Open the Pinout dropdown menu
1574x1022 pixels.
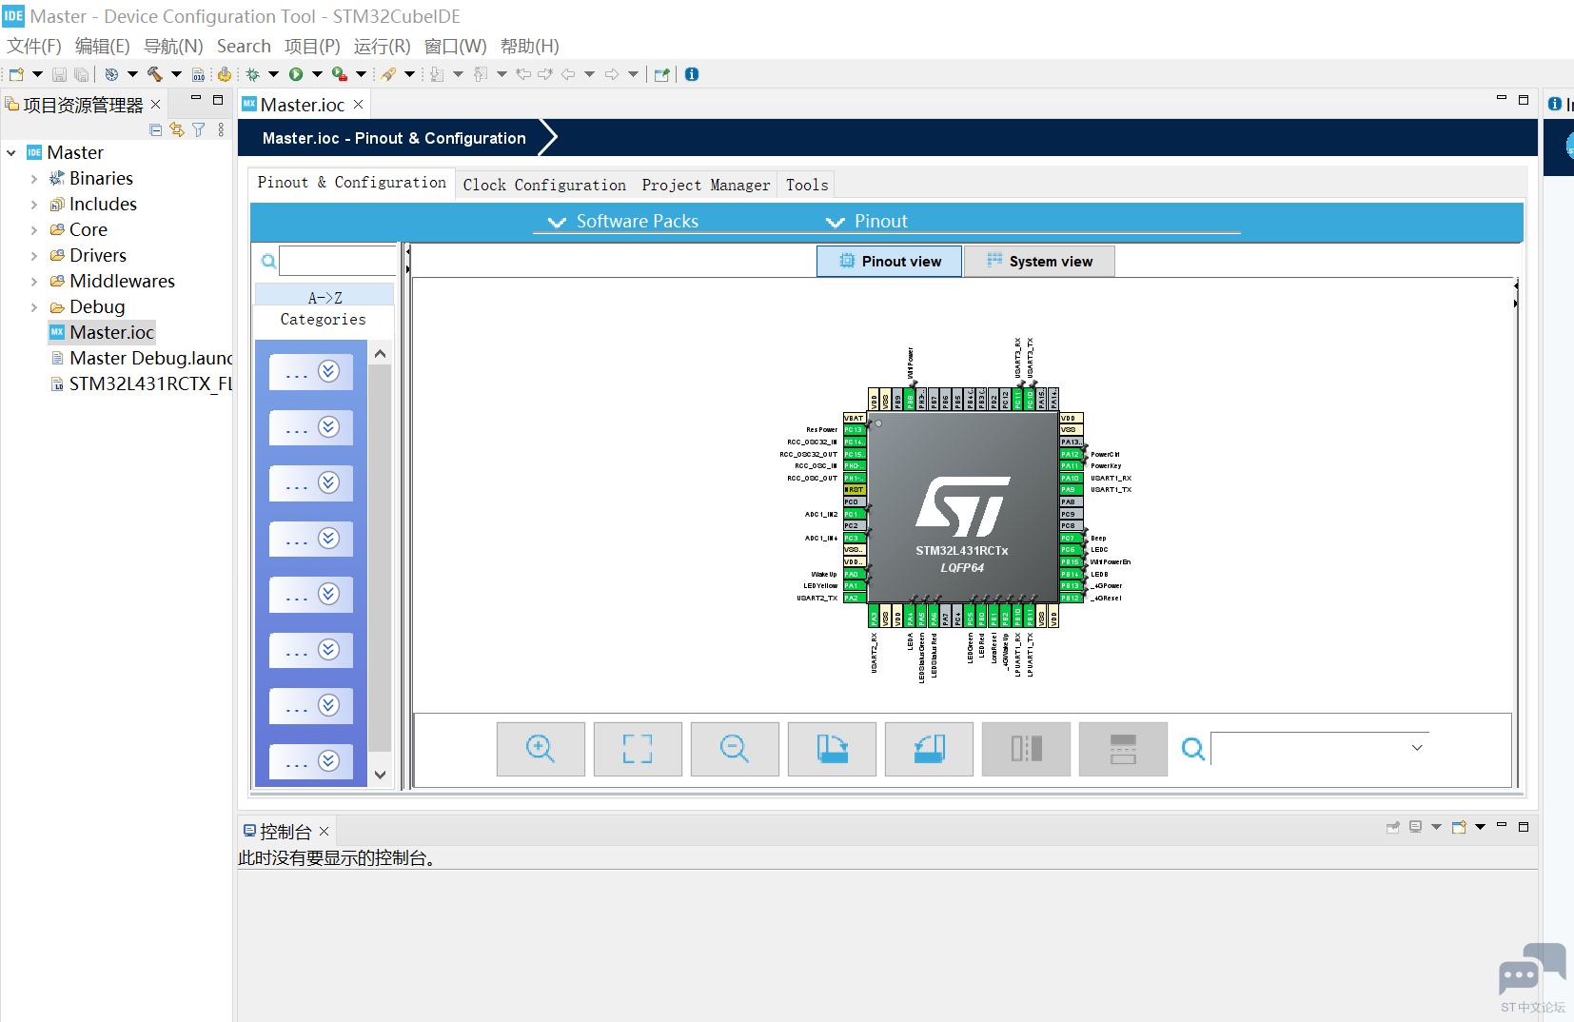[866, 222]
